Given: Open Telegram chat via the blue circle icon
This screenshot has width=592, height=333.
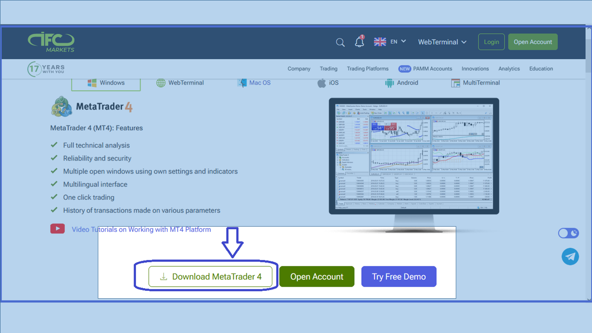Looking at the screenshot, I should pyautogui.click(x=570, y=256).
